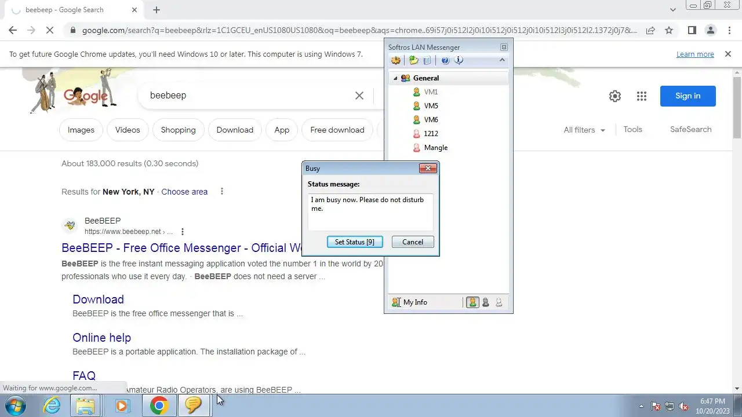Open Windows Explorer from the taskbar
742x417 pixels.
pos(85,405)
